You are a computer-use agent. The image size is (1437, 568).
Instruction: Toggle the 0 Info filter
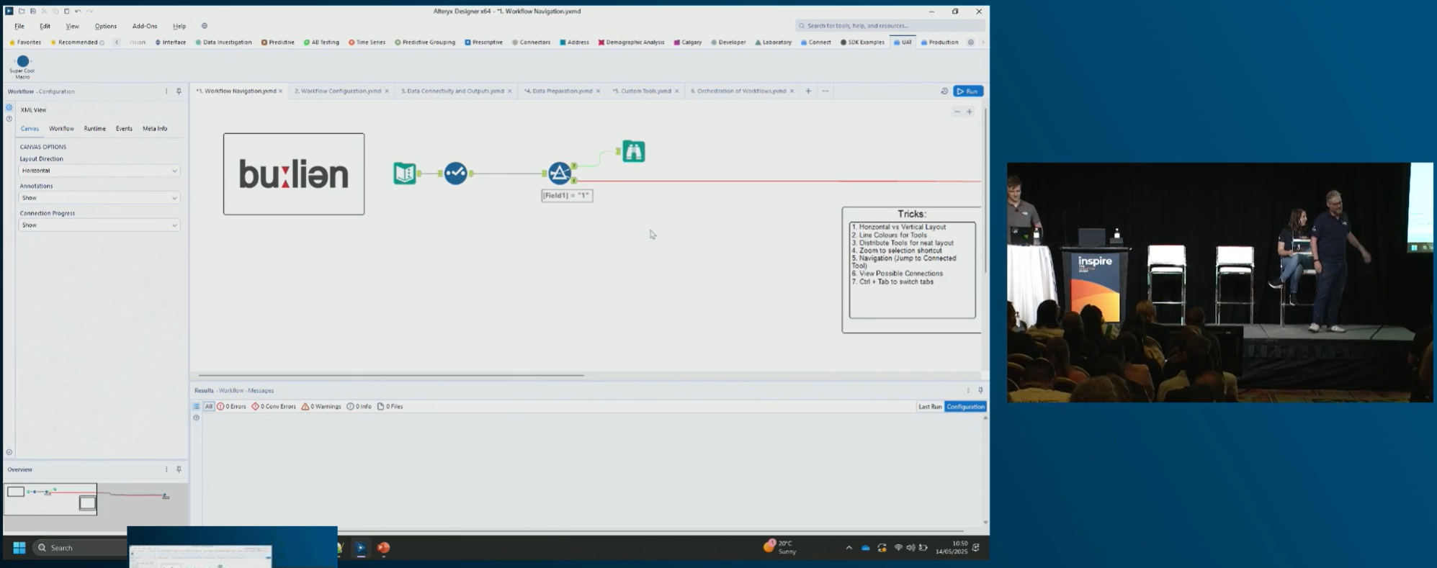pos(359,407)
